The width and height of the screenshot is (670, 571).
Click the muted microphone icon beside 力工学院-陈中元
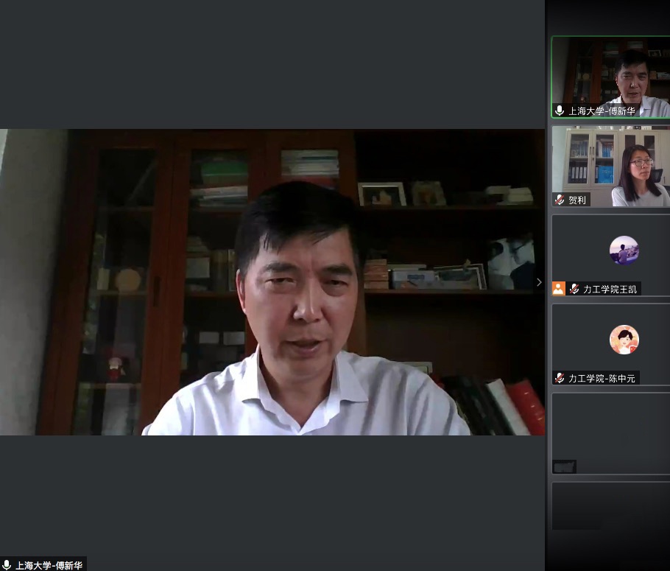click(560, 378)
